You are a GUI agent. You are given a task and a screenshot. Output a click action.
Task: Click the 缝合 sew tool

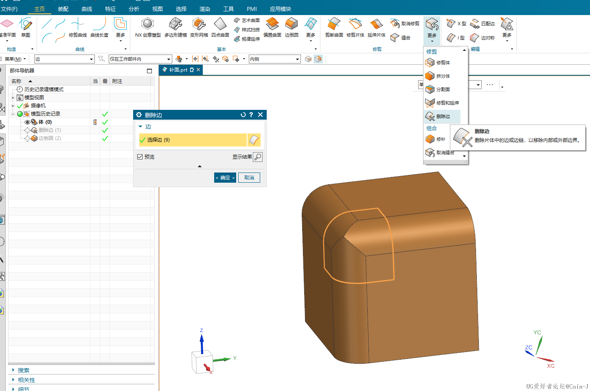[x=401, y=37]
